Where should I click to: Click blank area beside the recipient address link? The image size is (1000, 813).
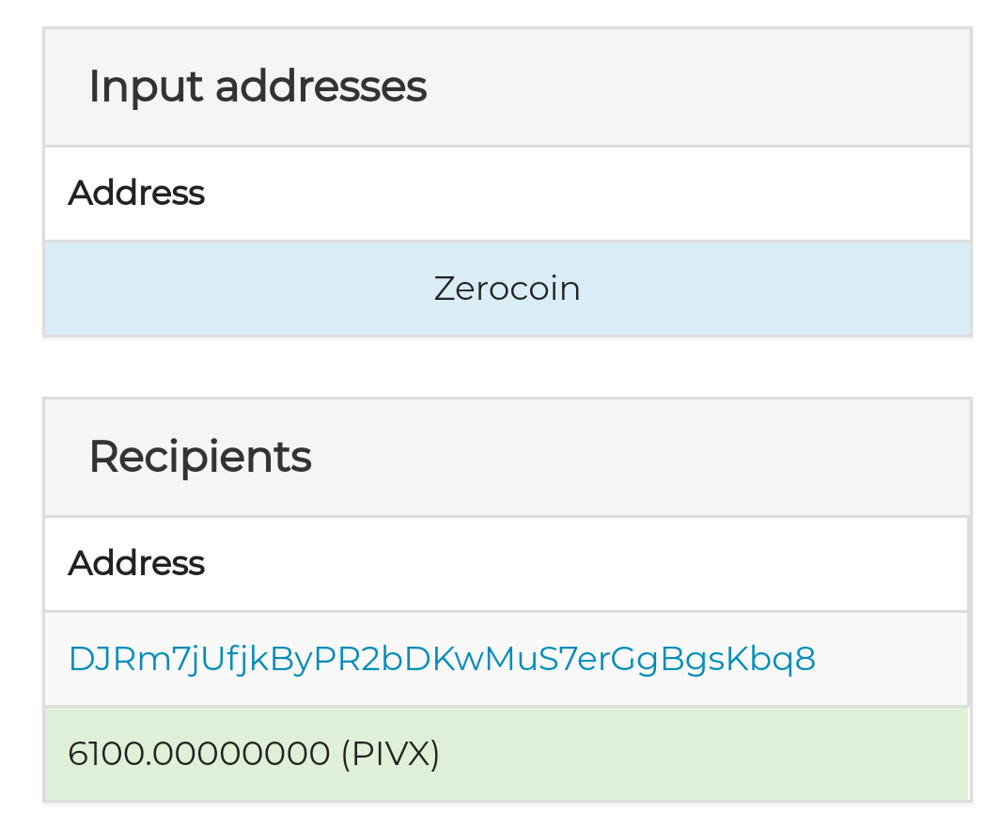[893, 659]
